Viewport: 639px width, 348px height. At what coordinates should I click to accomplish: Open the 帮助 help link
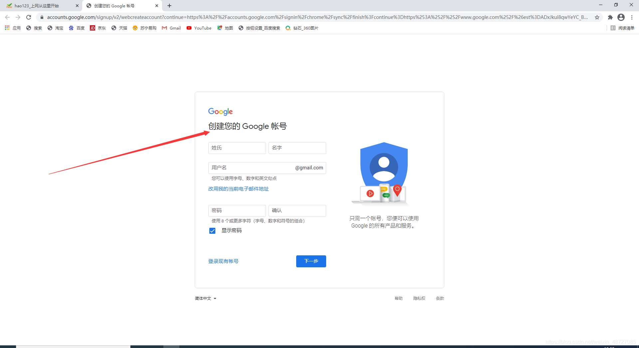tap(399, 299)
